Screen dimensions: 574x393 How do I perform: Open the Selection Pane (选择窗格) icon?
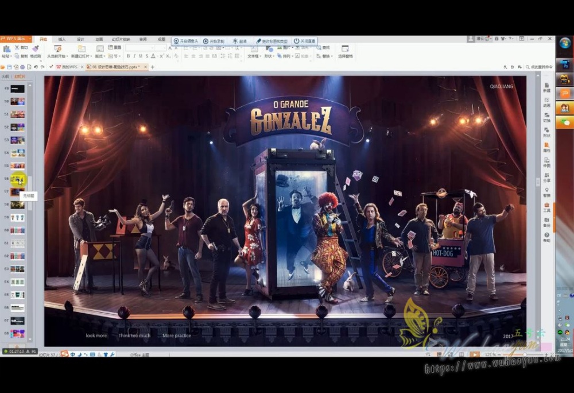[x=345, y=49]
